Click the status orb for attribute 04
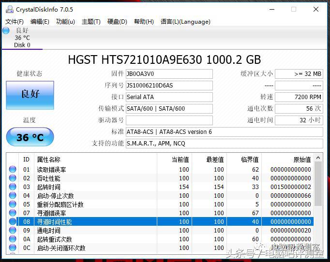 coord(13,196)
